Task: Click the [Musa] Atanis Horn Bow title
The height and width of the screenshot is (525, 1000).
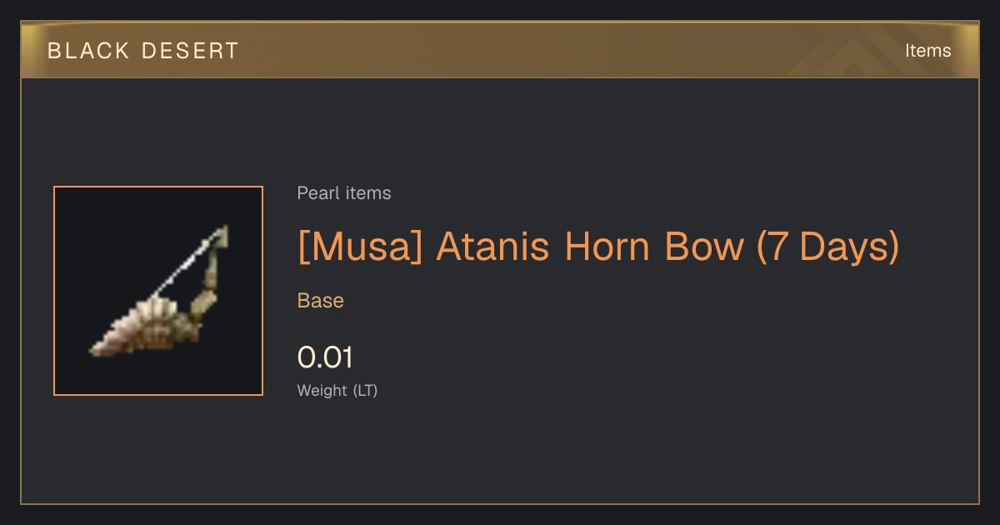Action: point(598,247)
